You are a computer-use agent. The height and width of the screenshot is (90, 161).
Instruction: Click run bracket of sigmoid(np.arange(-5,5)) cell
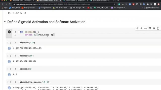pyautogui.click(x=9, y=82)
